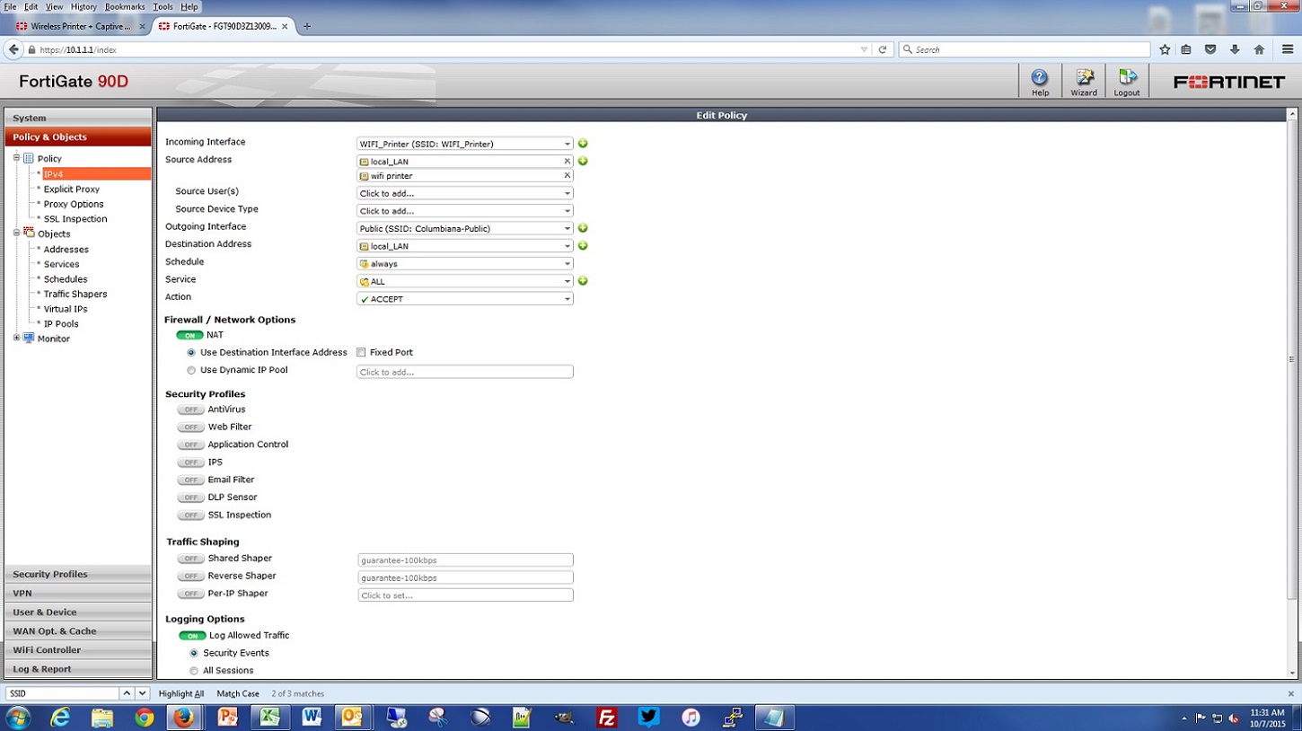1302x731 pixels.
Task: Launch the setup Wizard
Action: (1084, 81)
